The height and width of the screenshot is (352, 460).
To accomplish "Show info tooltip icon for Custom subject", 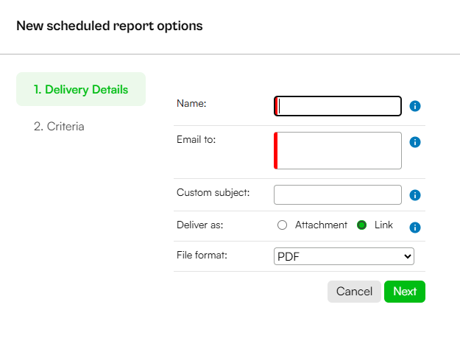I will [415, 195].
